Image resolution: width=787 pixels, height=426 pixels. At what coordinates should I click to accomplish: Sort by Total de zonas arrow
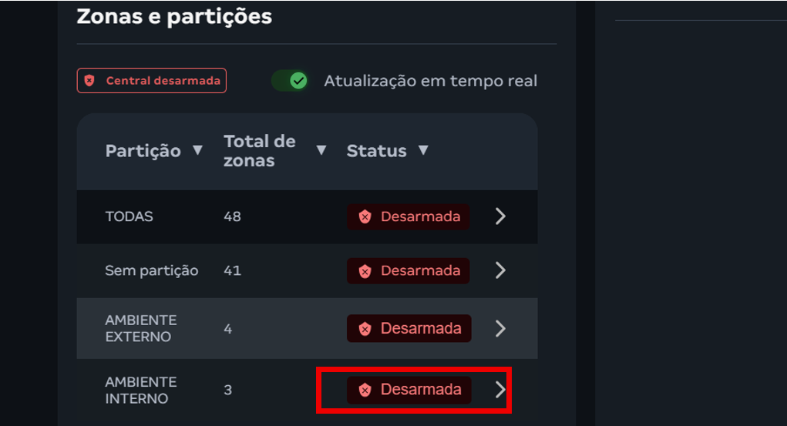[x=321, y=150]
